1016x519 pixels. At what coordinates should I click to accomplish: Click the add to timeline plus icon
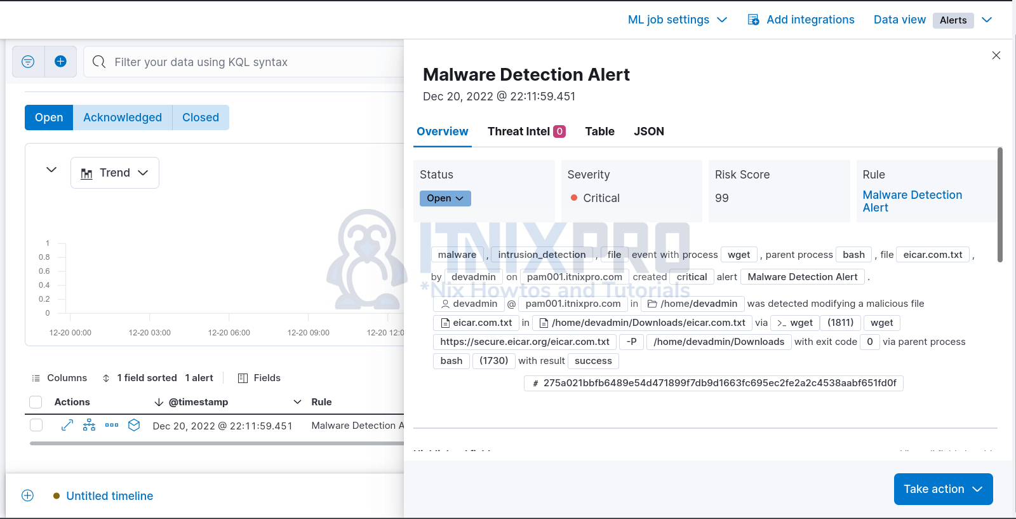pos(27,495)
